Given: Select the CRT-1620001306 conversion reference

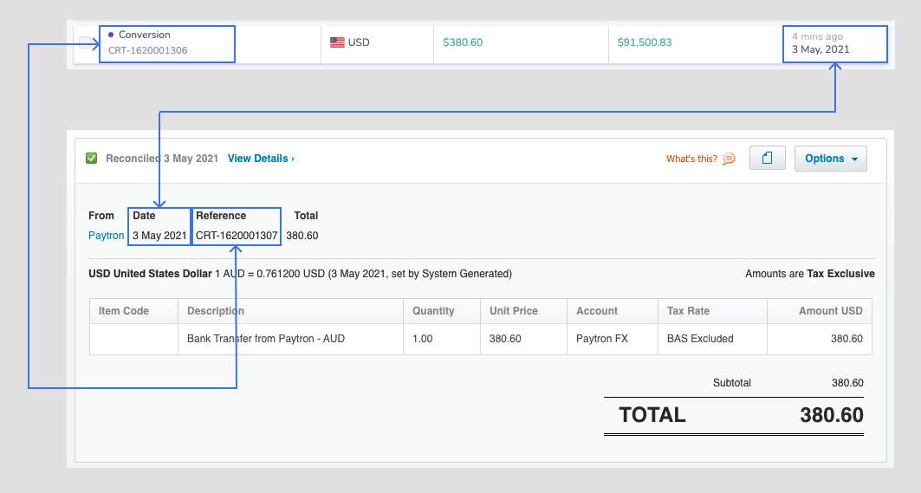Looking at the screenshot, I should 148,50.
